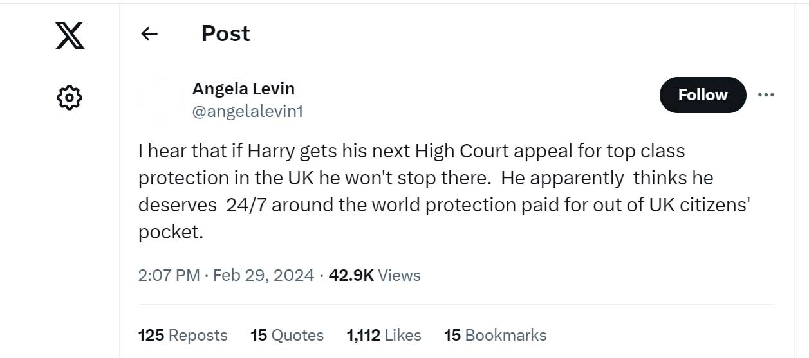Open the three-dot more options menu
The image size is (809, 358).
(766, 95)
